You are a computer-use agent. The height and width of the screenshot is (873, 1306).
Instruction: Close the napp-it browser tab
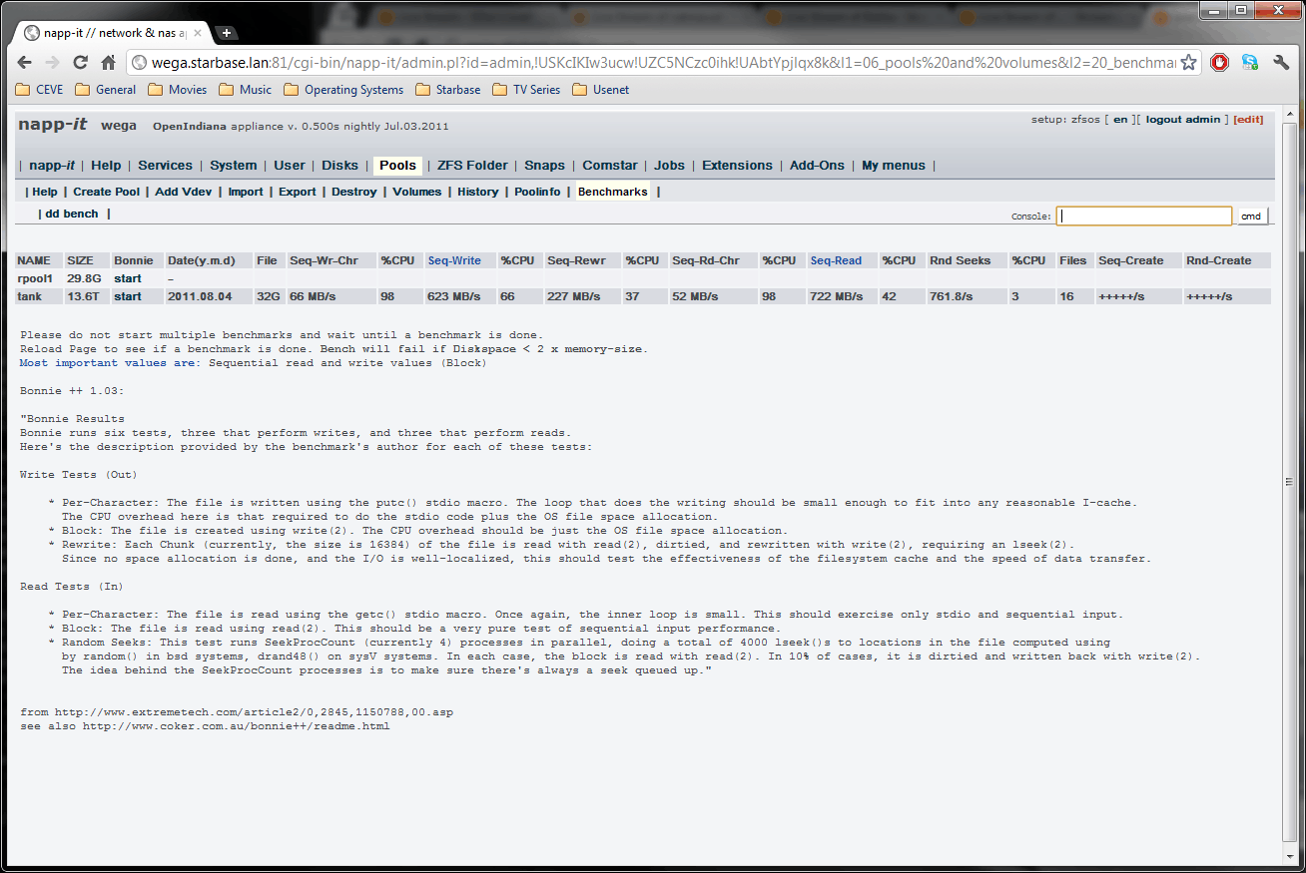(x=197, y=33)
